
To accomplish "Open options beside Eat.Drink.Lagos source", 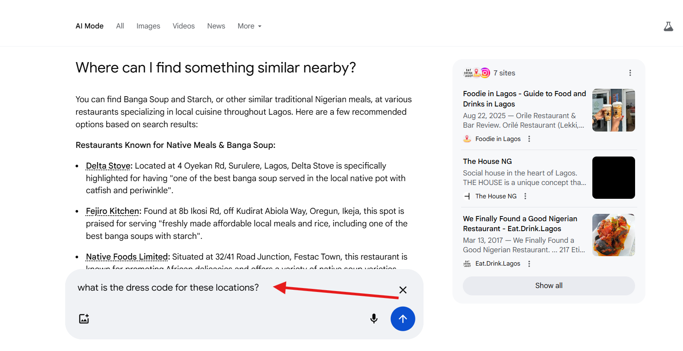I will coord(529,263).
